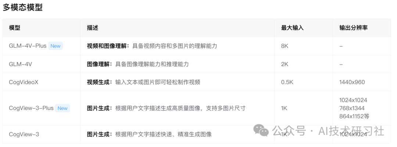Screen dimensions: 397x147
Task: Click the New badge beside CogView-3-Plus
Action: (x=62, y=108)
